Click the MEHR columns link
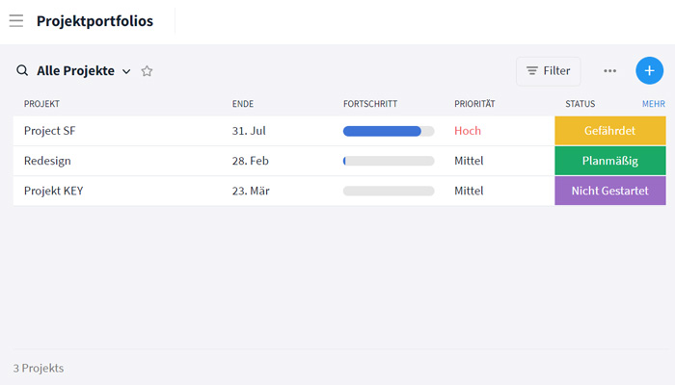 point(654,104)
